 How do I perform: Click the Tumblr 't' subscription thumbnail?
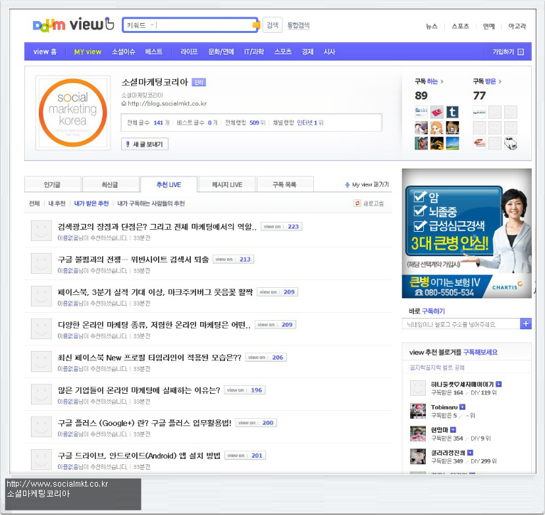coord(452,112)
